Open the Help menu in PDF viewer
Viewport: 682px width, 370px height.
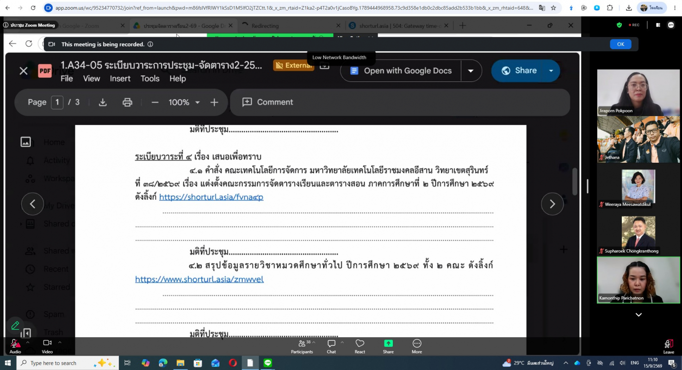(x=178, y=79)
